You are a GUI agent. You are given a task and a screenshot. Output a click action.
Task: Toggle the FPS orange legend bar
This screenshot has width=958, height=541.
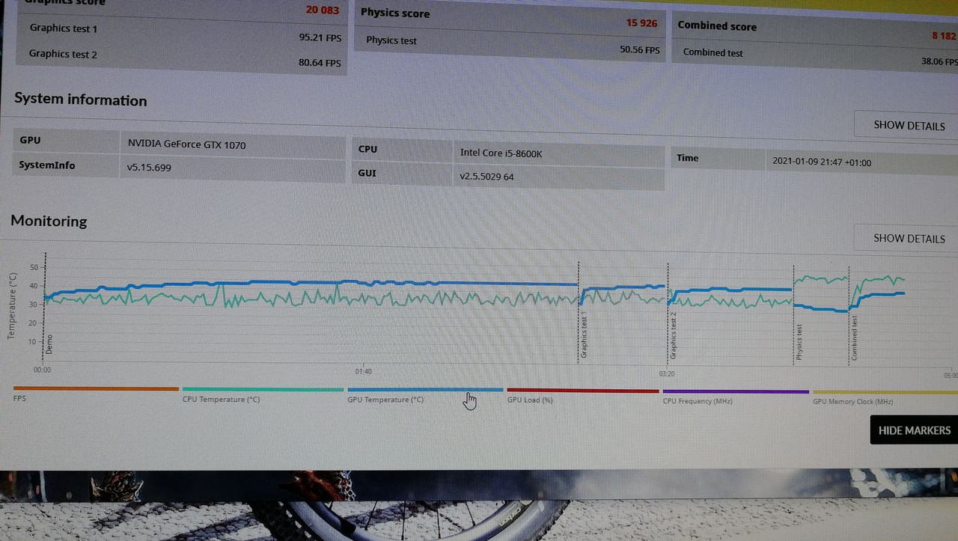pyautogui.click(x=96, y=388)
